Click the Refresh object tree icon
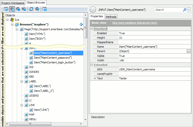The image size is (193, 127). pyautogui.click(x=31, y=9)
